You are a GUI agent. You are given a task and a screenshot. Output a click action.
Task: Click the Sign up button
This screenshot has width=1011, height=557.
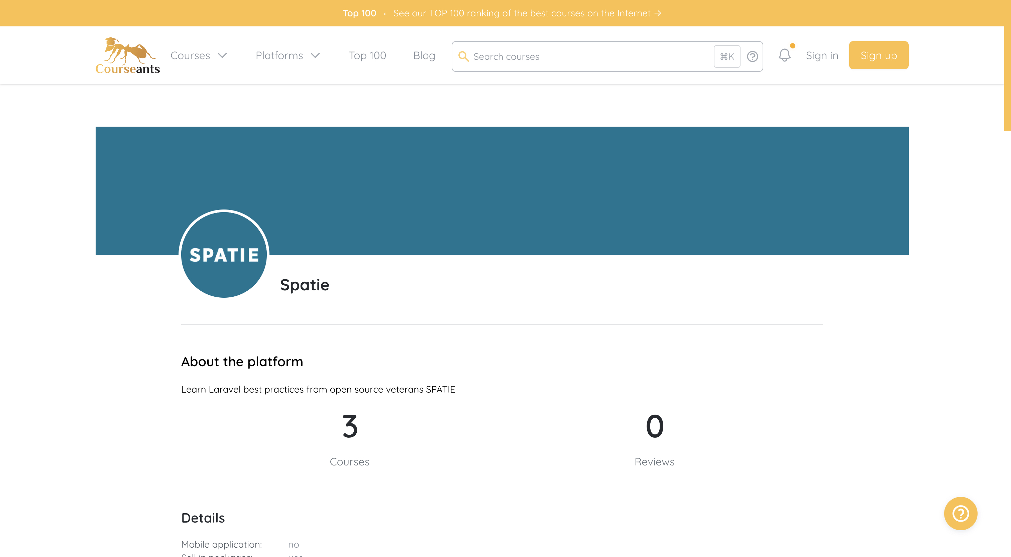tap(878, 55)
